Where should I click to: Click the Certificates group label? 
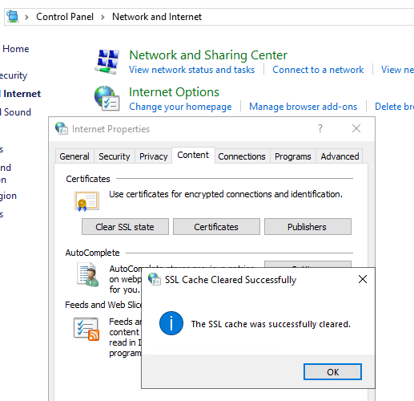pos(88,179)
